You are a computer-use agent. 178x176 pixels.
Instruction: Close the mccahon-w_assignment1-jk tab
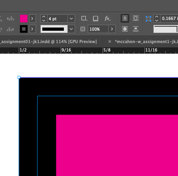tap(110, 42)
